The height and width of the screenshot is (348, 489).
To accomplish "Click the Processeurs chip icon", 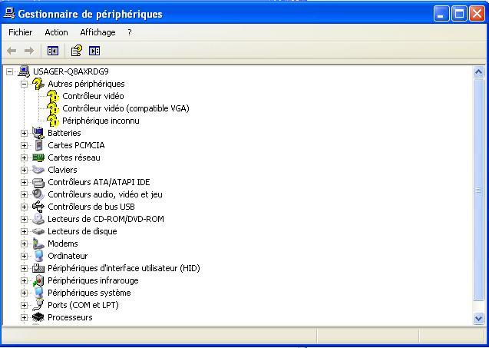I will tap(38, 317).
